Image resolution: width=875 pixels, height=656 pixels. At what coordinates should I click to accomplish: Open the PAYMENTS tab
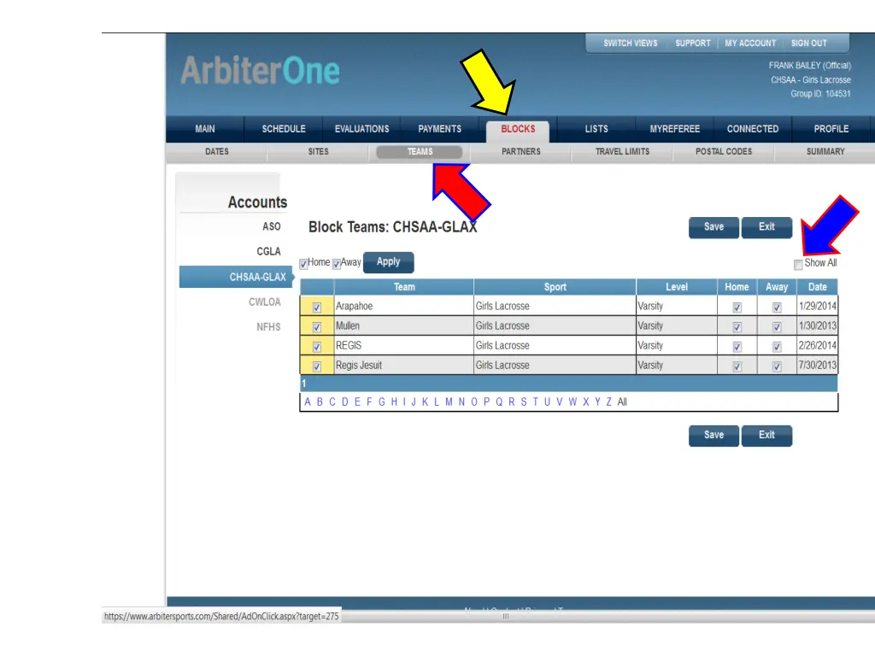point(440,129)
